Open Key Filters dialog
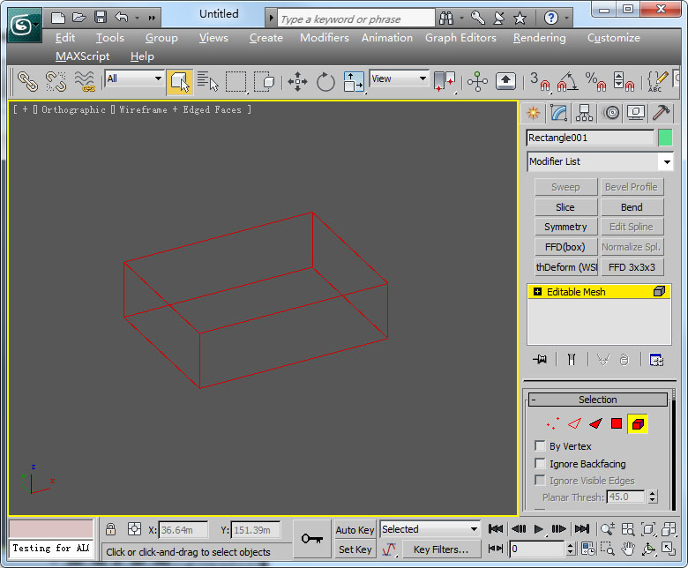This screenshot has height=568, width=688. 440,549
